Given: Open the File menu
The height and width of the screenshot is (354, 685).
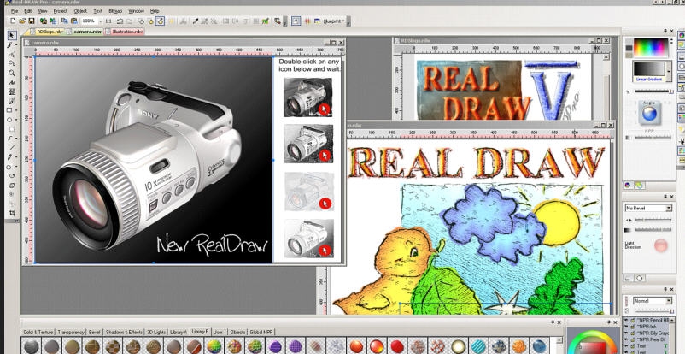Looking at the screenshot, I should tap(15, 10).
